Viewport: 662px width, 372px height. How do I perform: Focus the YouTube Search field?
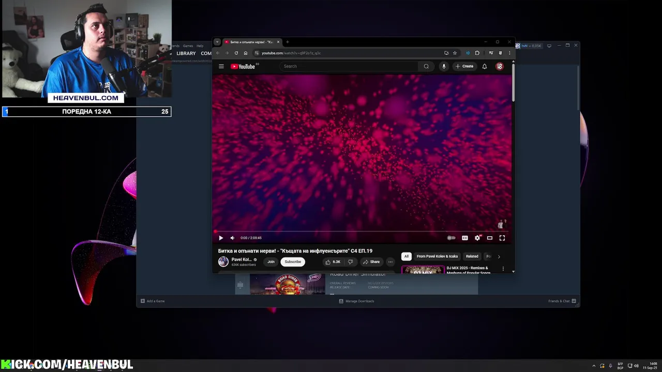pos(349,66)
